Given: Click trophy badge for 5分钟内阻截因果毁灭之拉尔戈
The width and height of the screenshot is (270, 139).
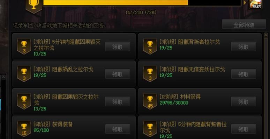Looking at the screenshot, I should 24,46.
